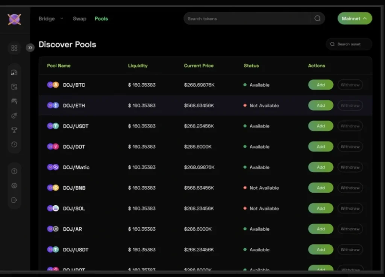This screenshot has width=385, height=277.
Task: Click the Liquidity column header
Action: click(138, 65)
